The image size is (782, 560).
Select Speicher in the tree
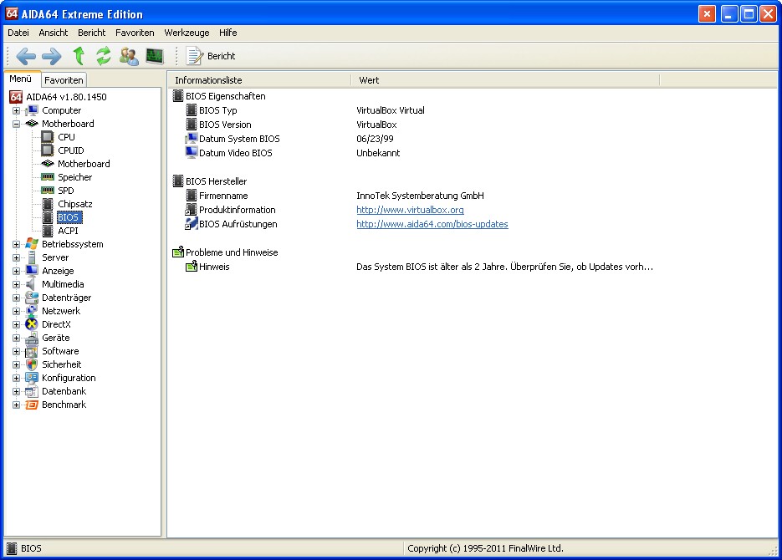click(x=74, y=177)
